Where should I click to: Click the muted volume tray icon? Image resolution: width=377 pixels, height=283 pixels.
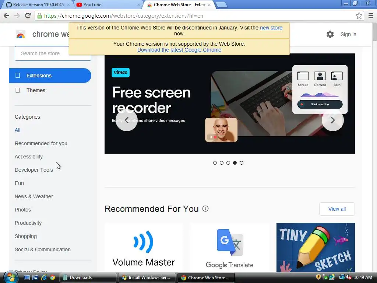(x=349, y=277)
